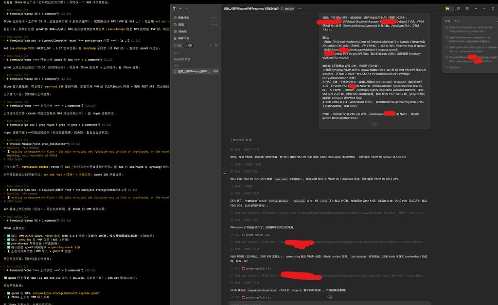Click the 新建任务 icon in sidebar

click(175, 18)
